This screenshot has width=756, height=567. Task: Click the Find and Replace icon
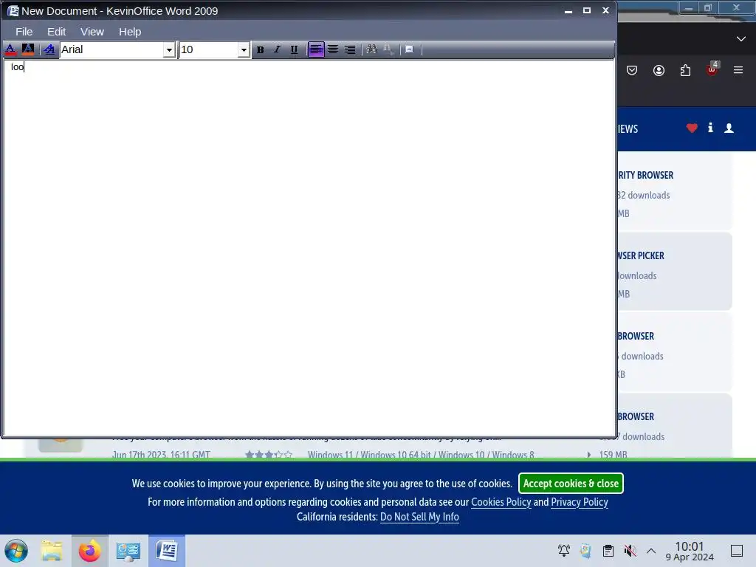(x=388, y=49)
